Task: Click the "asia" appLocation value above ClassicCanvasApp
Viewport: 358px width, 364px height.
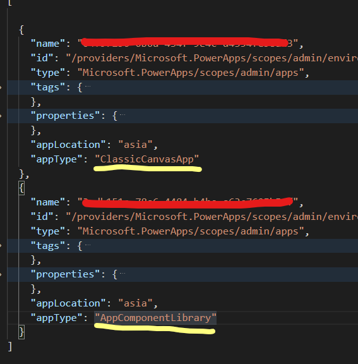Action: click(x=135, y=145)
